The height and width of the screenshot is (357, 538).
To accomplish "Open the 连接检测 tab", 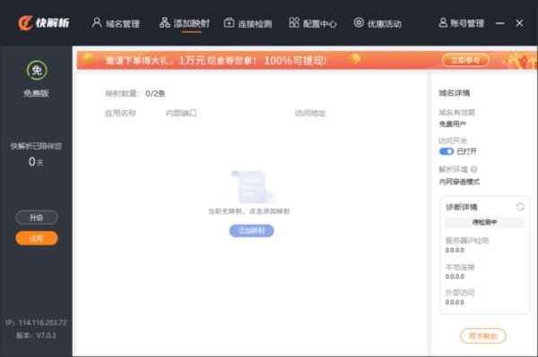I will point(247,23).
